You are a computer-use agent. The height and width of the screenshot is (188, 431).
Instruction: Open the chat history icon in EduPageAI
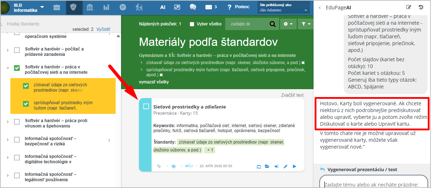pyautogui.click(x=421, y=7)
